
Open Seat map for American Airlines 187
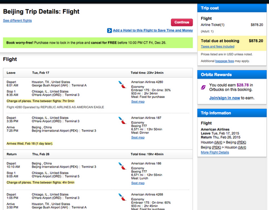(x=138, y=137)
